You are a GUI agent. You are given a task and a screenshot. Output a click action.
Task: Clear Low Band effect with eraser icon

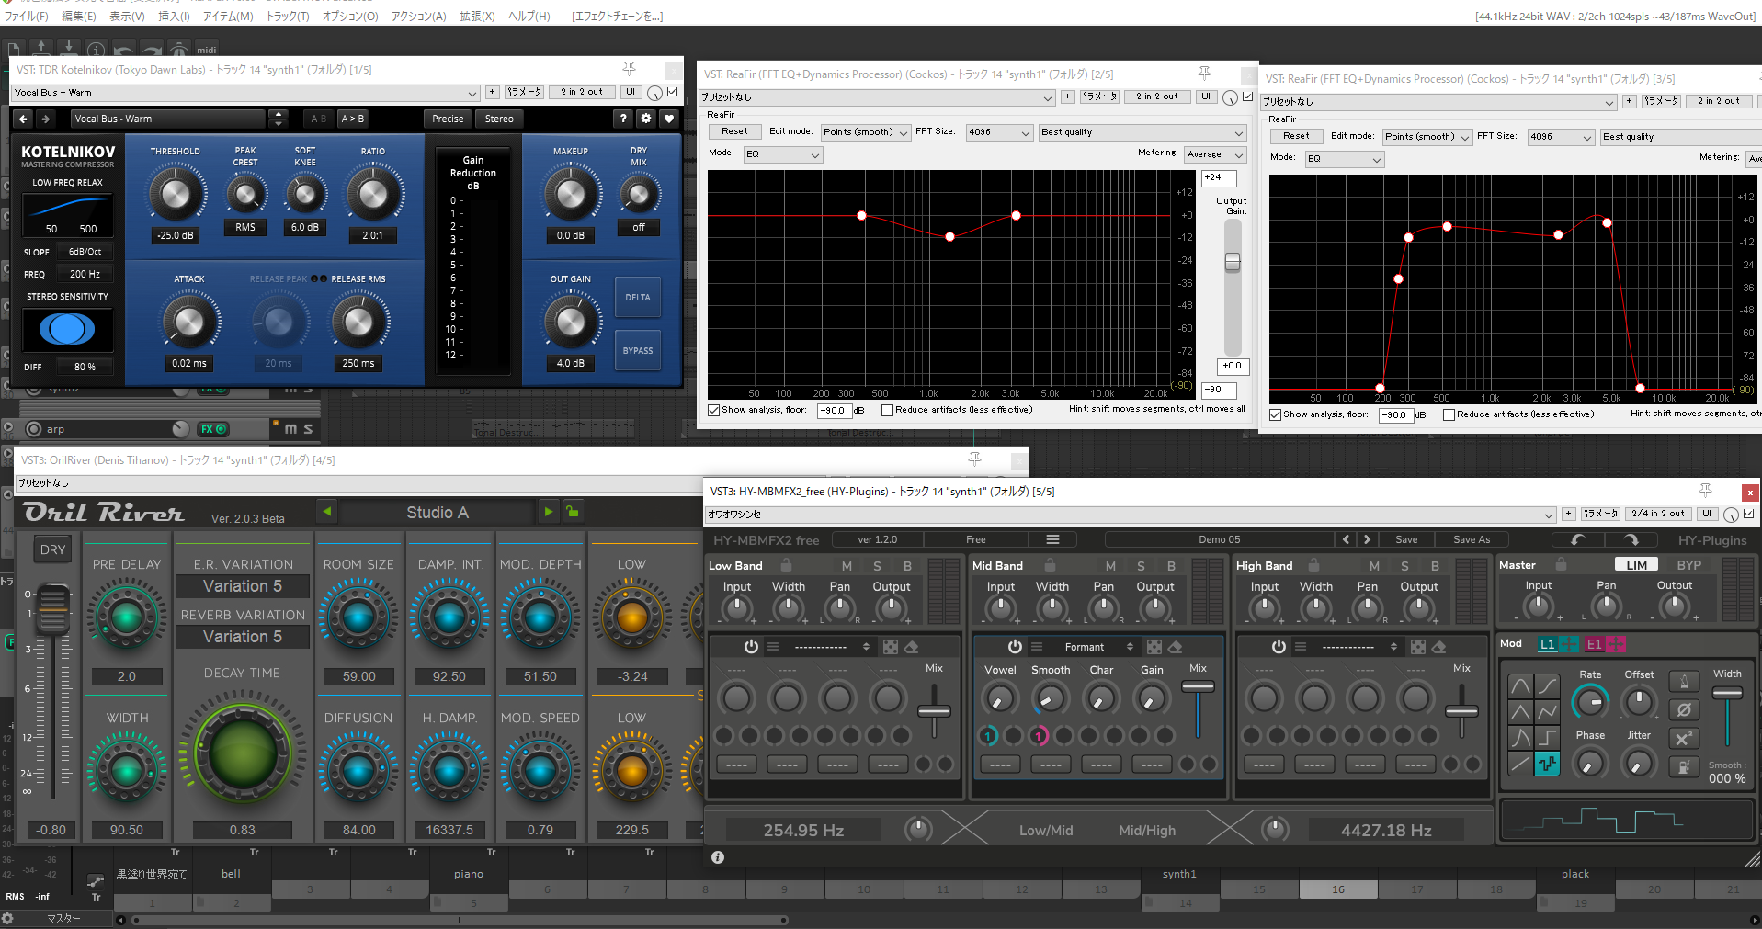pyautogui.click(x=912, y=647)
